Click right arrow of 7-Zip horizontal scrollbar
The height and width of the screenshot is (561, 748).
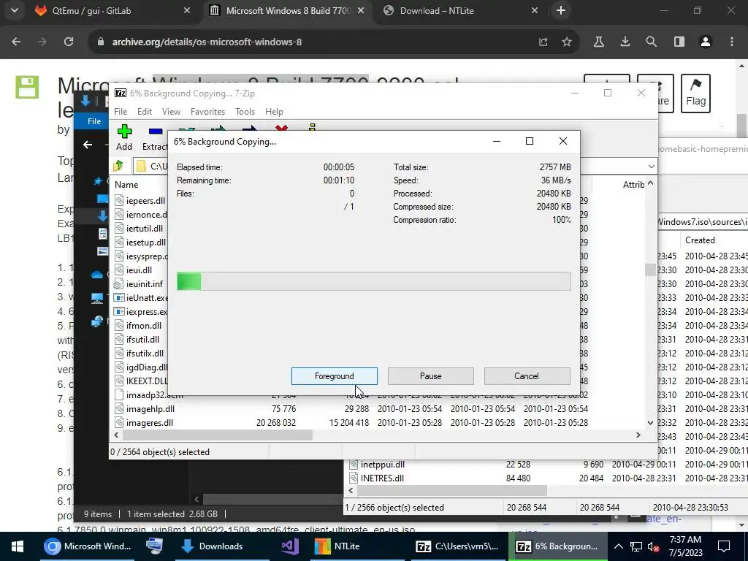[638, 435]
